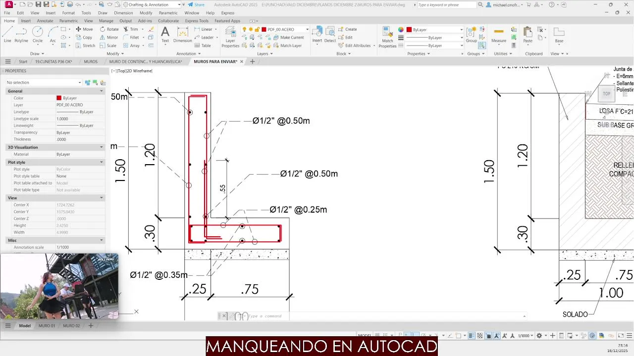The image size is (634, 356).
Task: Toggle hardware acceleration in status bar
Action: (592, 336)
